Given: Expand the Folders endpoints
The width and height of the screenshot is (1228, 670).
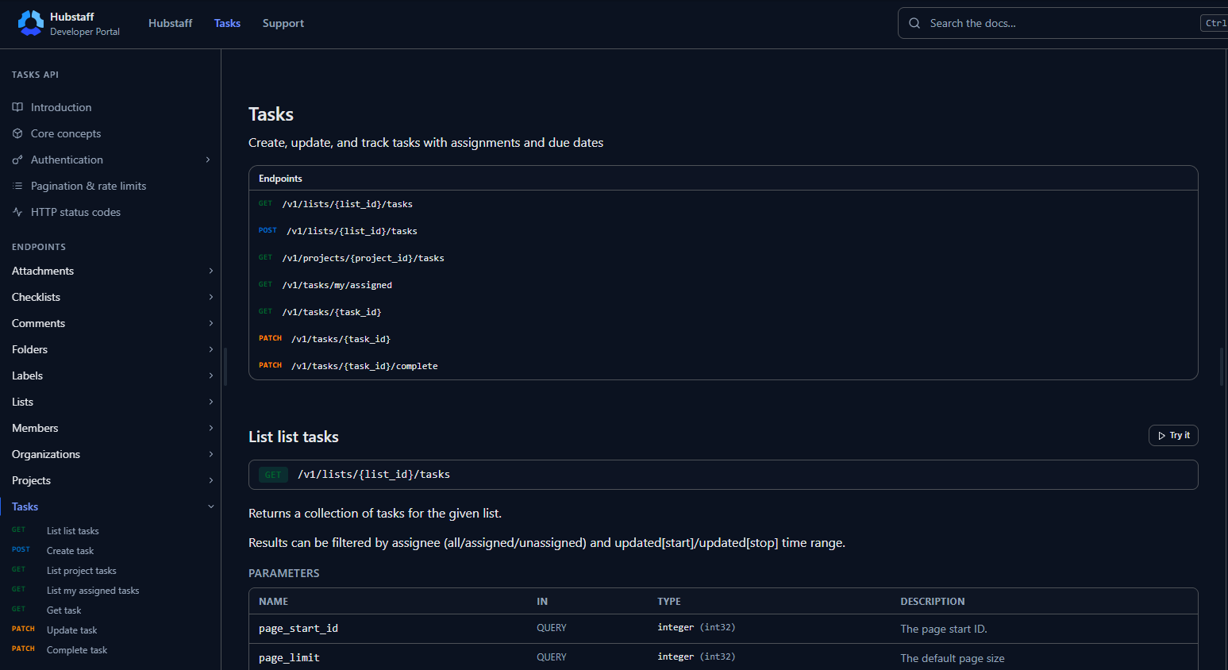Looking at the screenshot, I should tap(211, 349).
